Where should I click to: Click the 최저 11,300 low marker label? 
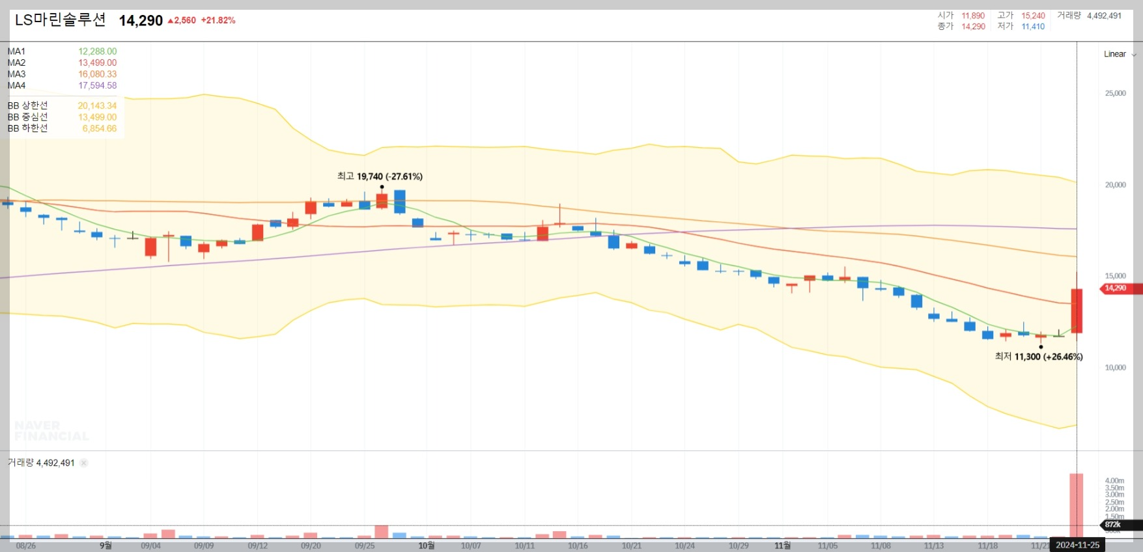click(1039, 357)
